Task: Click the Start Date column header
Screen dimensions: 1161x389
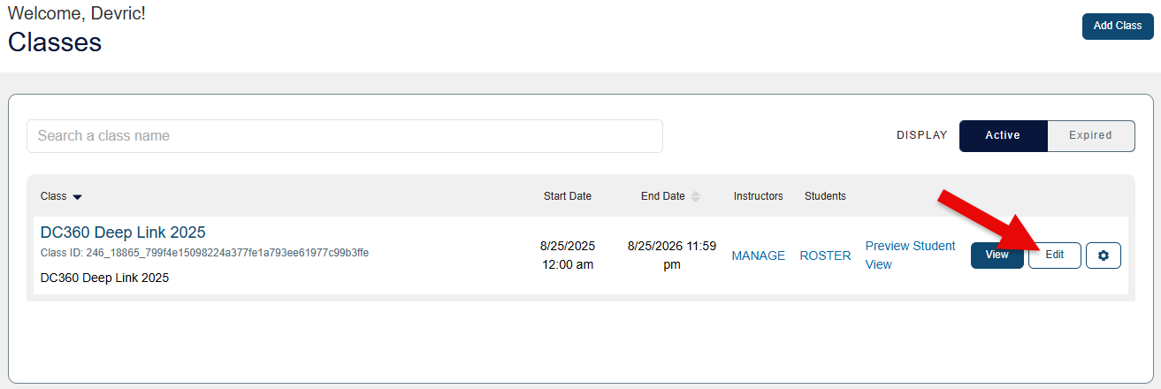Action: [x=567, y=196]
